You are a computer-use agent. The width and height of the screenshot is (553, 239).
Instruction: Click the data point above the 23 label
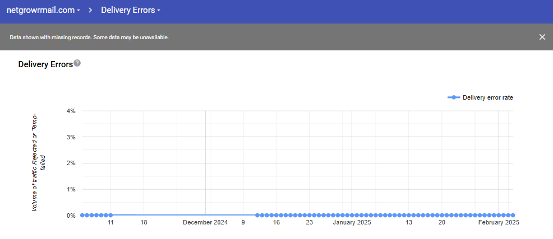[310, 215]
